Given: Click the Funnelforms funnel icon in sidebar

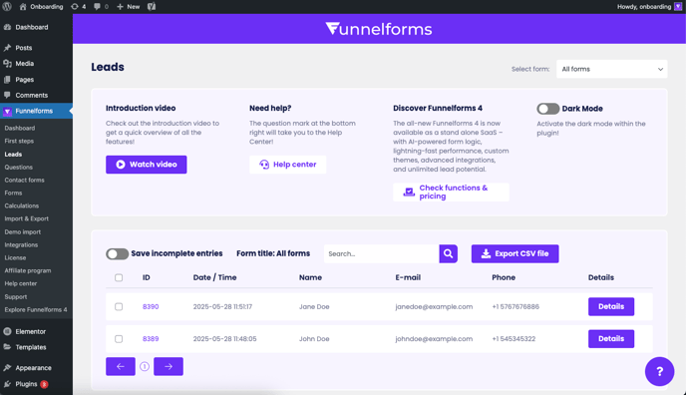Looking at the screenshot, I should click(7, 111).
